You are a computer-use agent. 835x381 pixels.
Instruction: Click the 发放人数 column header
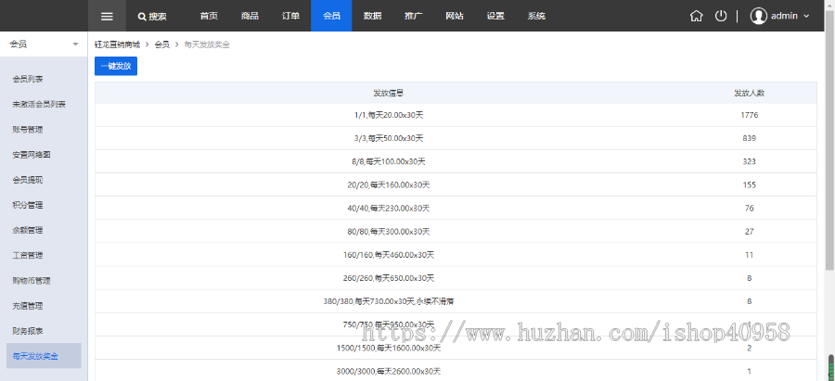[750, 93]
